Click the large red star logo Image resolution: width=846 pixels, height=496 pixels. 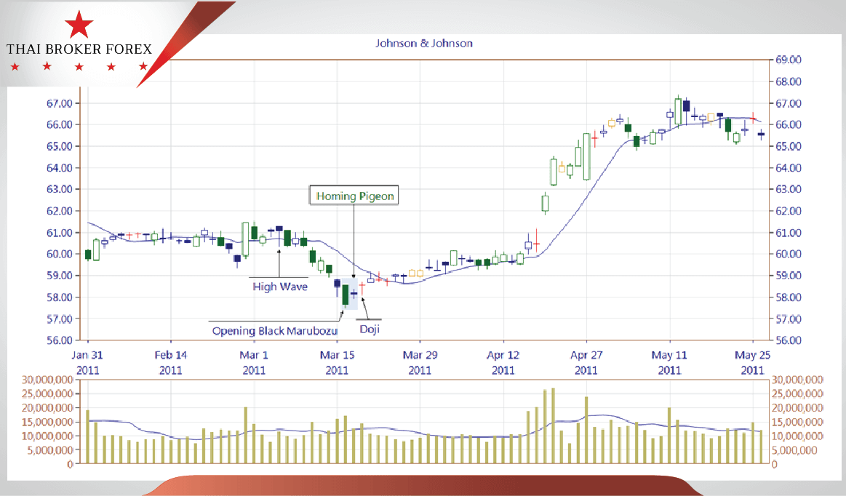point(79,25)
